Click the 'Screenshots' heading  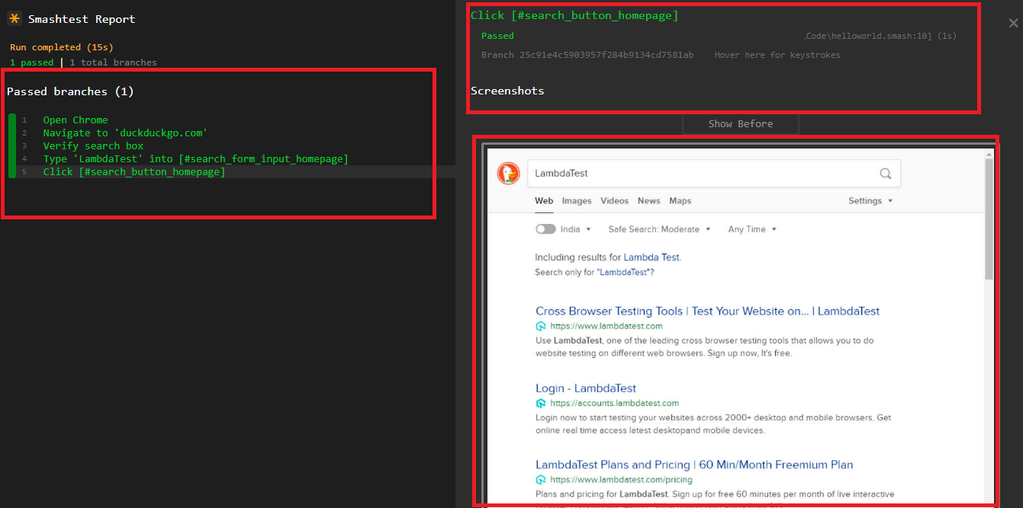(507, 91)
